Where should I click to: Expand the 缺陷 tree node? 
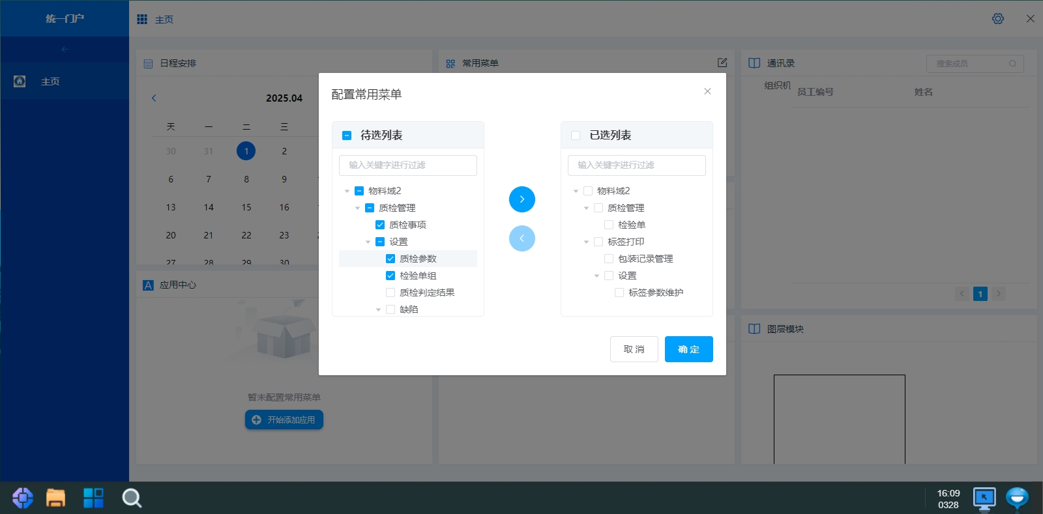tap(378, 309)
